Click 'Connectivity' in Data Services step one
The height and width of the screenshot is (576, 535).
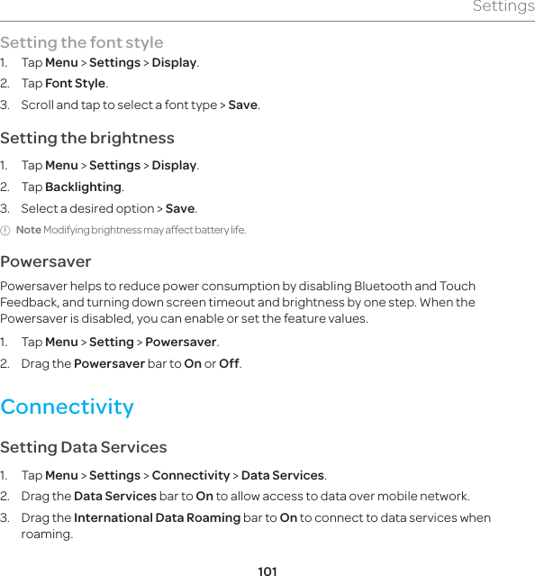(191, 475)
